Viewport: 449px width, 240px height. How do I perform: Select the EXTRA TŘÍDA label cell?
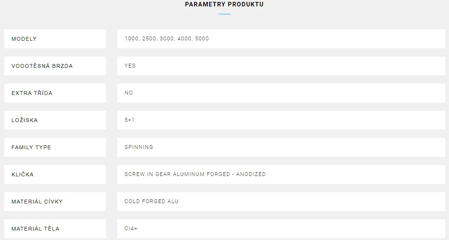point(55,93)
